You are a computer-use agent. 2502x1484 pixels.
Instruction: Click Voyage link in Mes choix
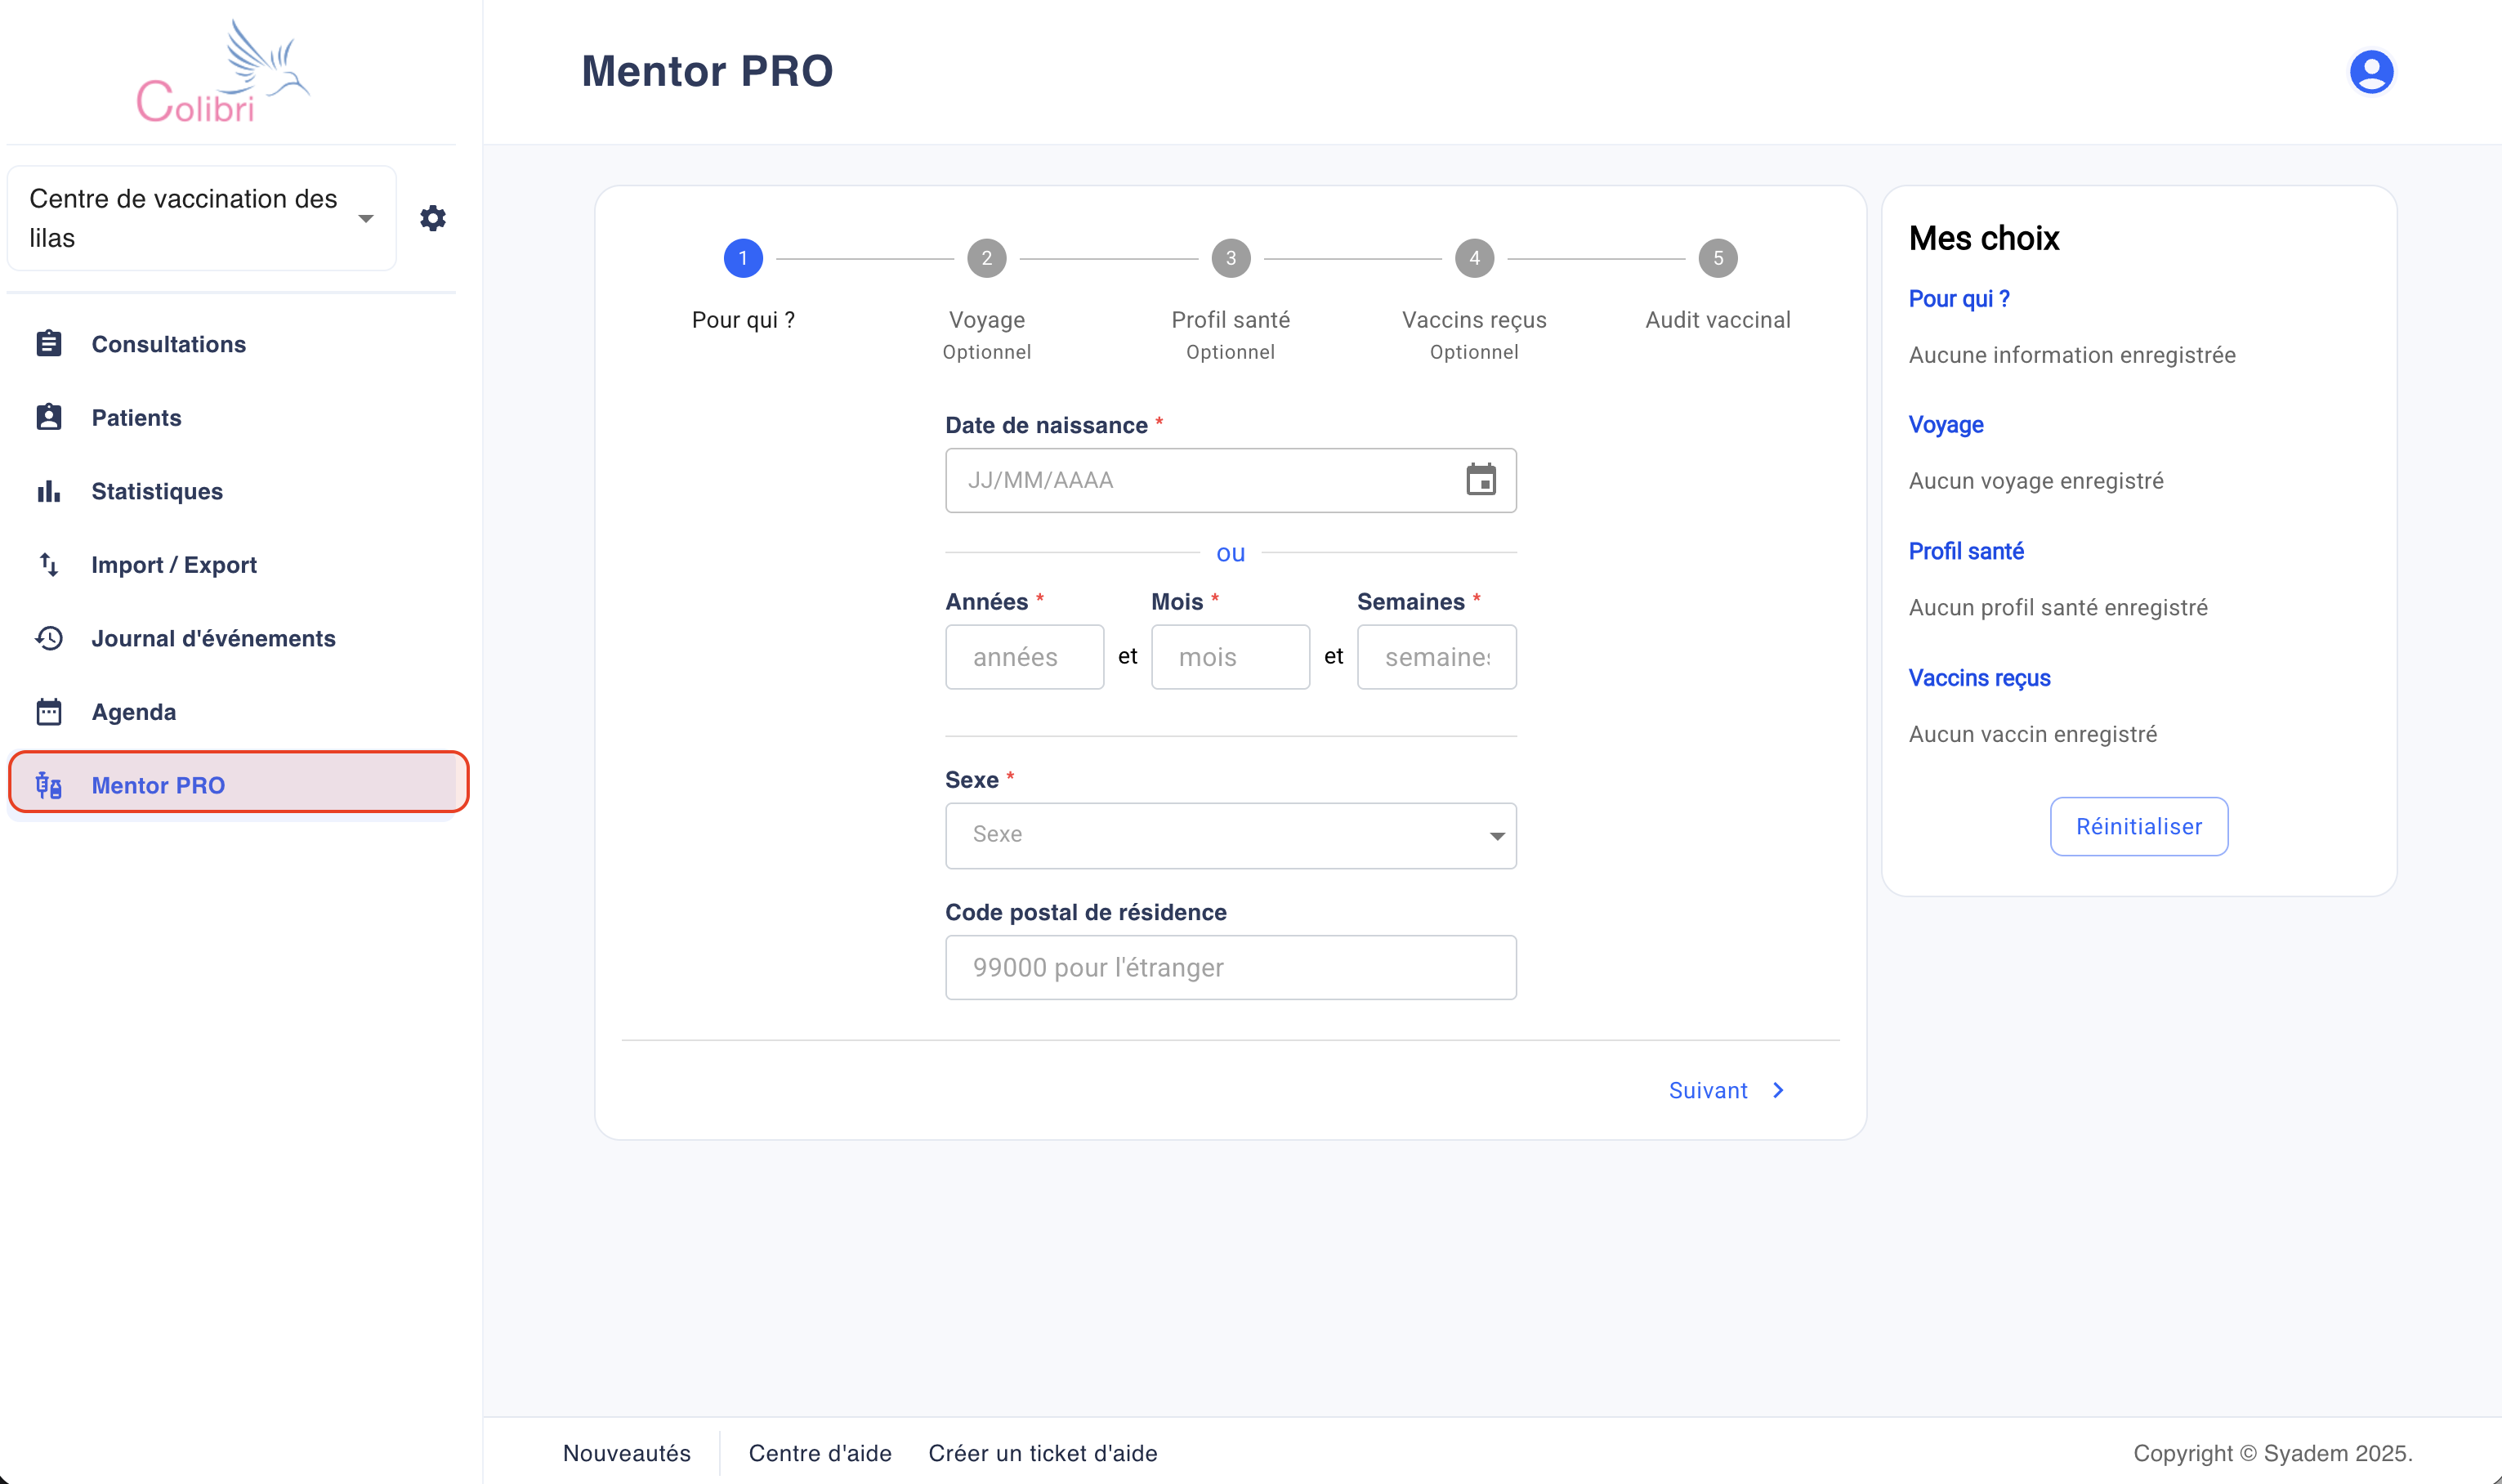coord(1946,424)
